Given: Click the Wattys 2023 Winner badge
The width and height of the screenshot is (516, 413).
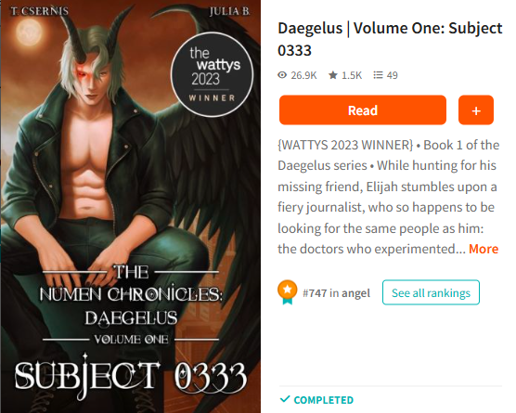Looking at the screenshot, I should 213,74.
